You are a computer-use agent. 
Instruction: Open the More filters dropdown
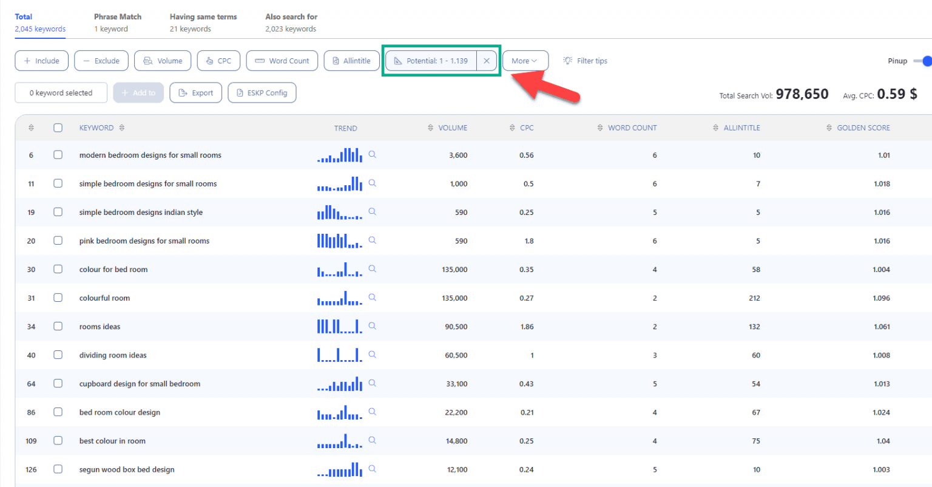click(x=524, y=60)
